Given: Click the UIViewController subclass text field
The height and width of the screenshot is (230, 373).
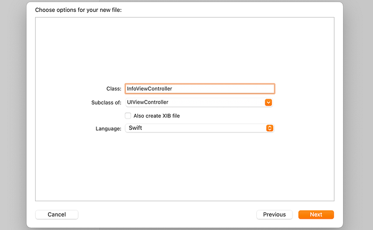Looking at the screenshot, I should (194, 102).
